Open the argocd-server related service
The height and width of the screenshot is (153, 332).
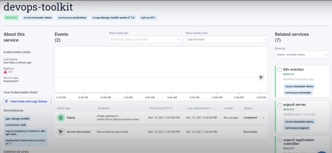coord(295,105)
